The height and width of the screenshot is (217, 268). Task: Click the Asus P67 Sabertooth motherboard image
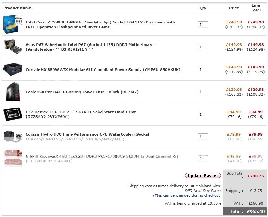pos(13,46)
